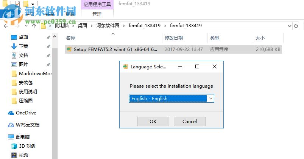Select OneDrive in navigation pane
Screen dimensions: 304x159
26,113
